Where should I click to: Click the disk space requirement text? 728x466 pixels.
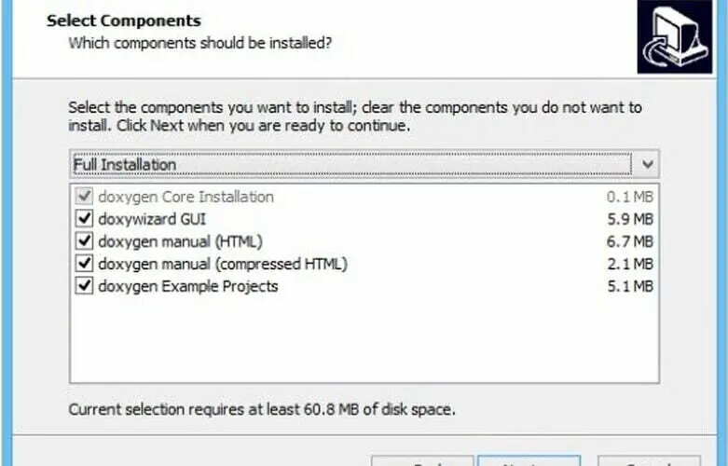point(262,409)
